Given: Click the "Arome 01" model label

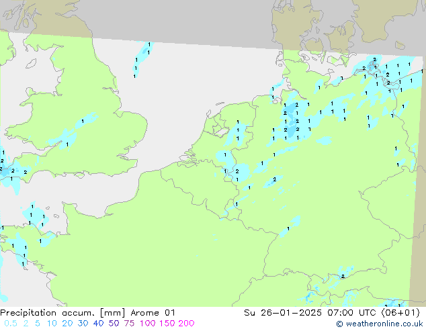Looking at the screenshot, I should coord(153,313).
